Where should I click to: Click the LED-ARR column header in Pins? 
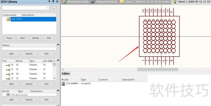point(48,61)
